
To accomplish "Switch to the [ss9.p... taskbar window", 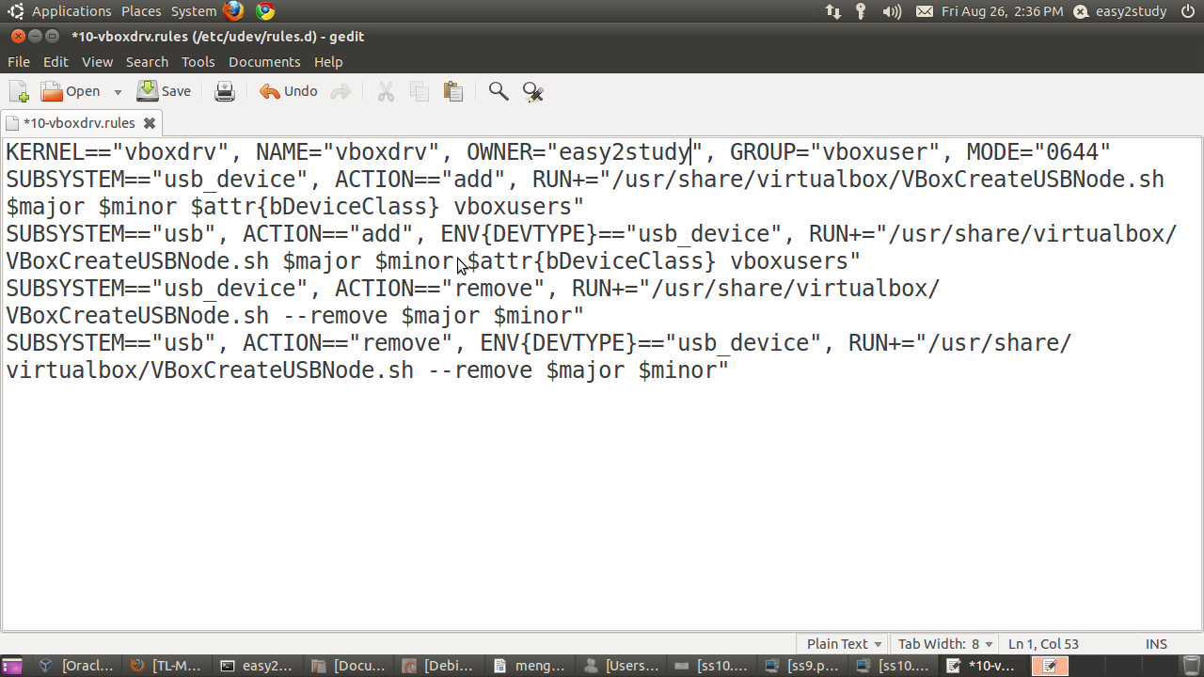I will [804, 666].
